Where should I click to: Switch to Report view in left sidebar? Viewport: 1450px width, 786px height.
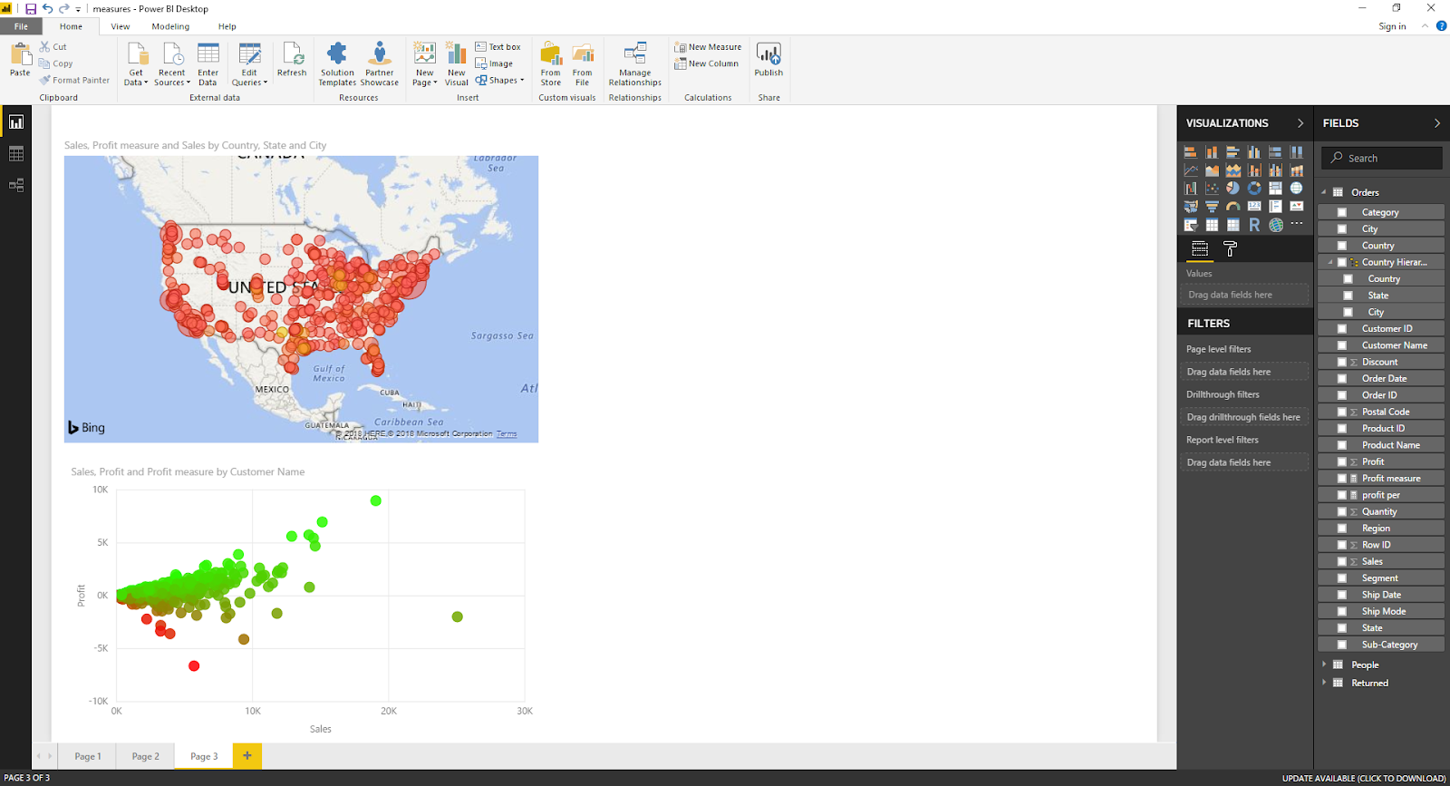pos(16,122)
